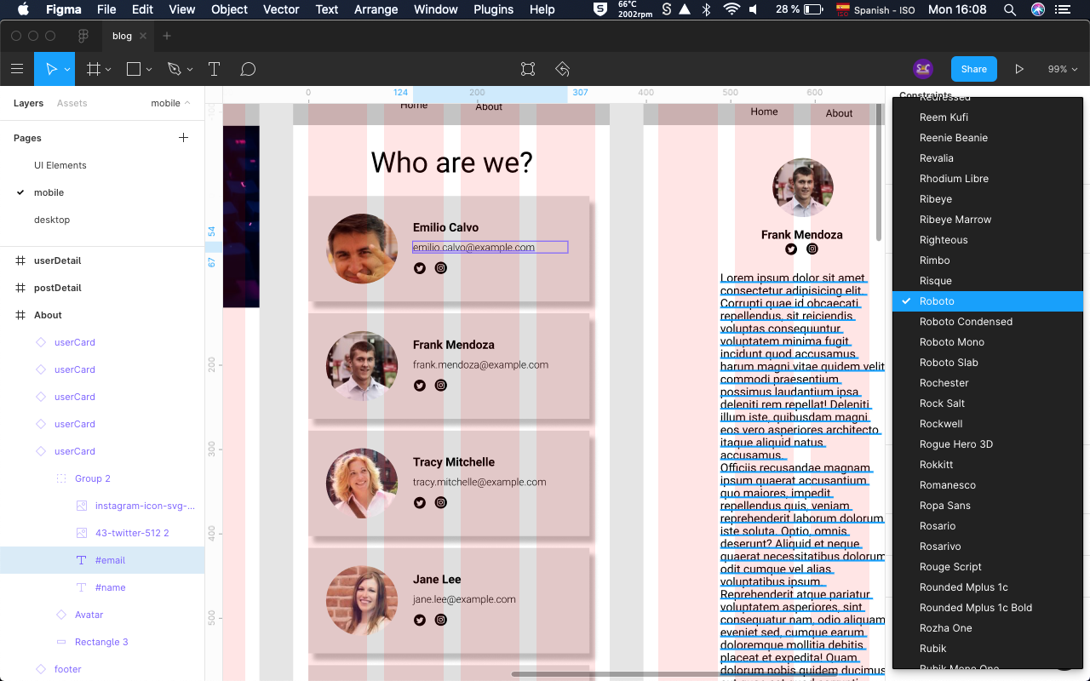This screenshot has height=681, width=1090.
Task: Click Emilio Calvo avatar photo
Action: [x=362, y=249]
